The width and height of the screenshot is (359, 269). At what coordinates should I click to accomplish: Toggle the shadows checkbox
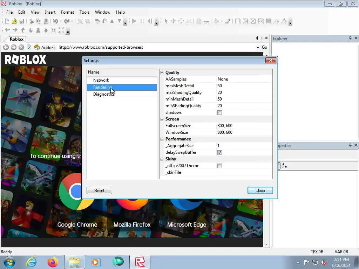[x=219, y=112]
